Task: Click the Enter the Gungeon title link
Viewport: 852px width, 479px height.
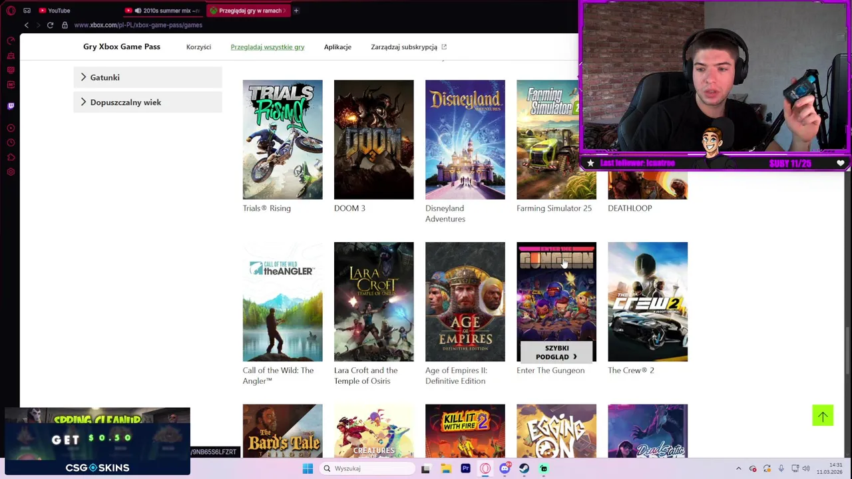Action: click(x=550, y=371)
